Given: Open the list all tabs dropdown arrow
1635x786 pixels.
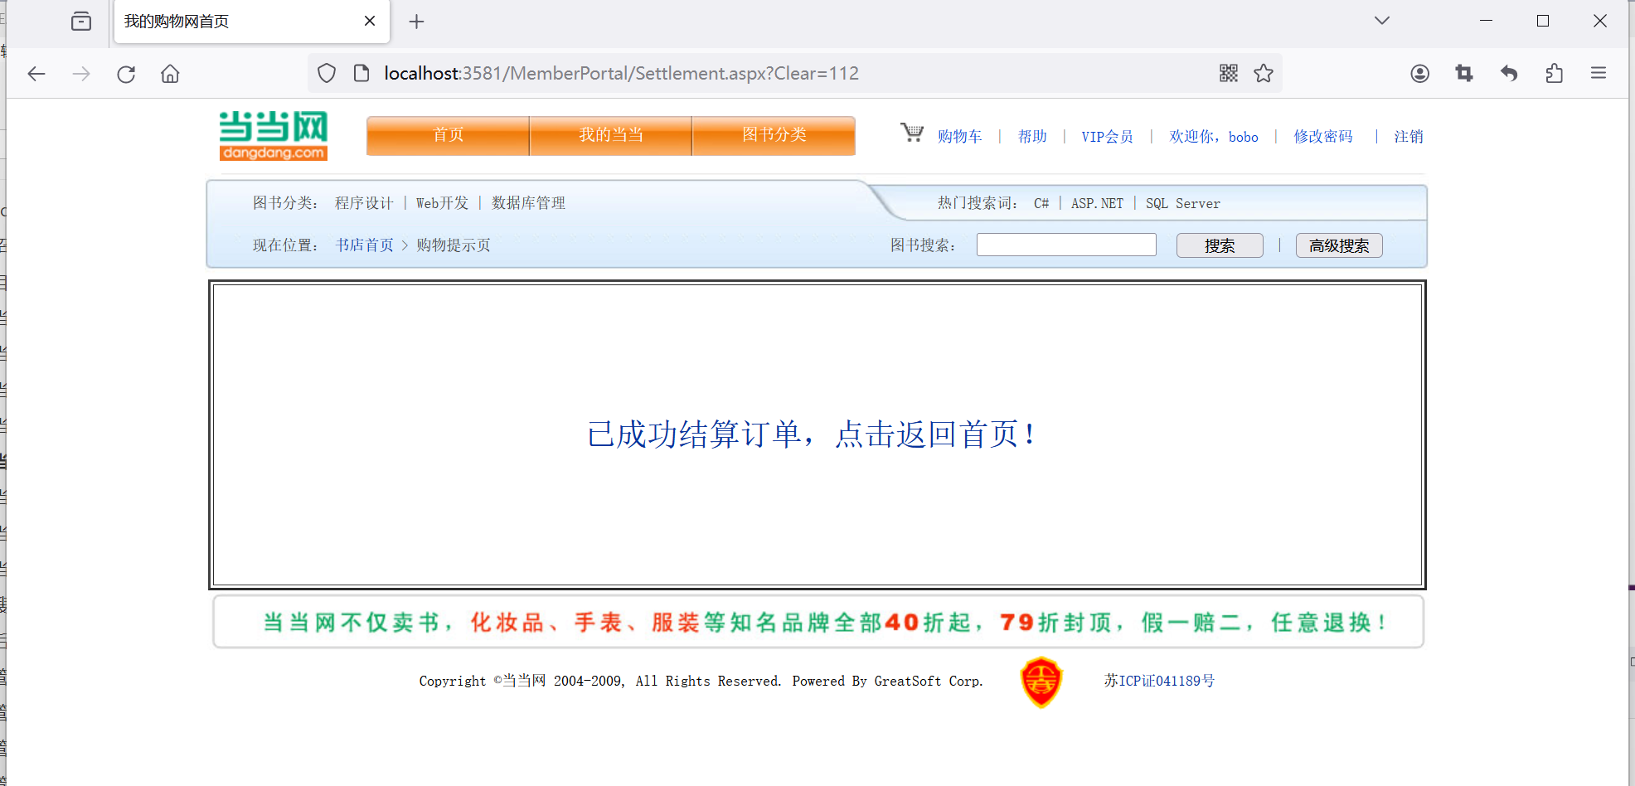Looking at the screenshot, I should coord(1381,21).
